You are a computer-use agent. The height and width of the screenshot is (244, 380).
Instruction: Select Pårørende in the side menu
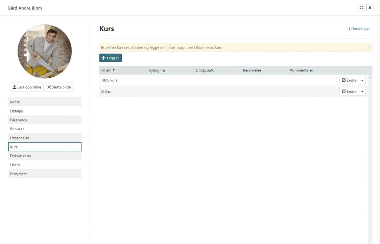(45, 120)
